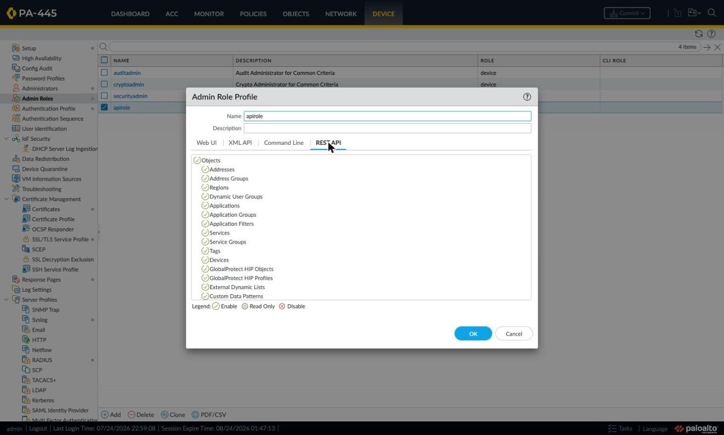Toggle the Custom Data Patterns permission icon
The image size is (724, 435).
205,296
